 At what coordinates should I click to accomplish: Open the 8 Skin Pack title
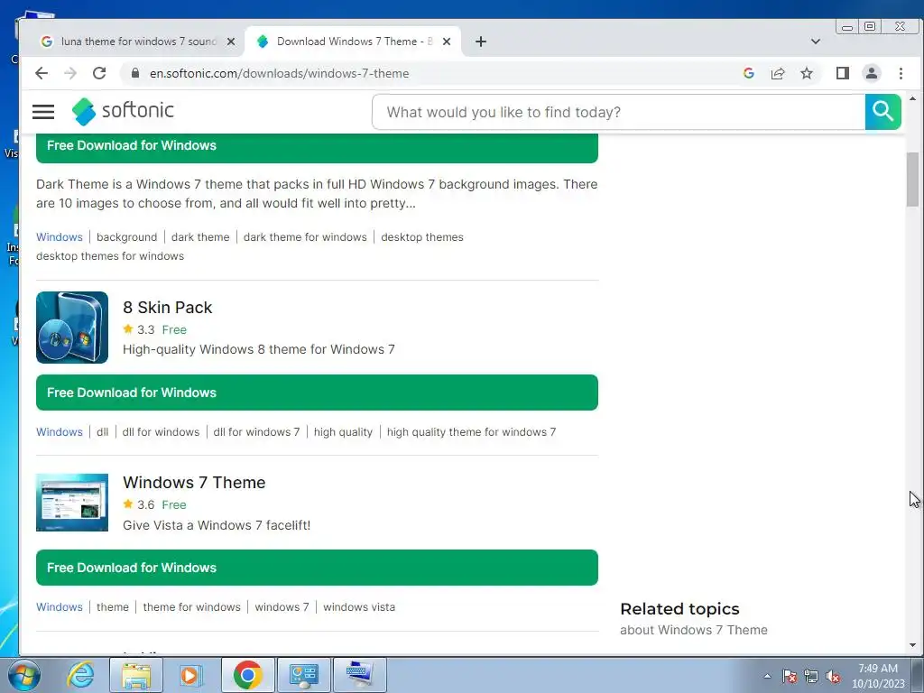click(x=167, y=307)
